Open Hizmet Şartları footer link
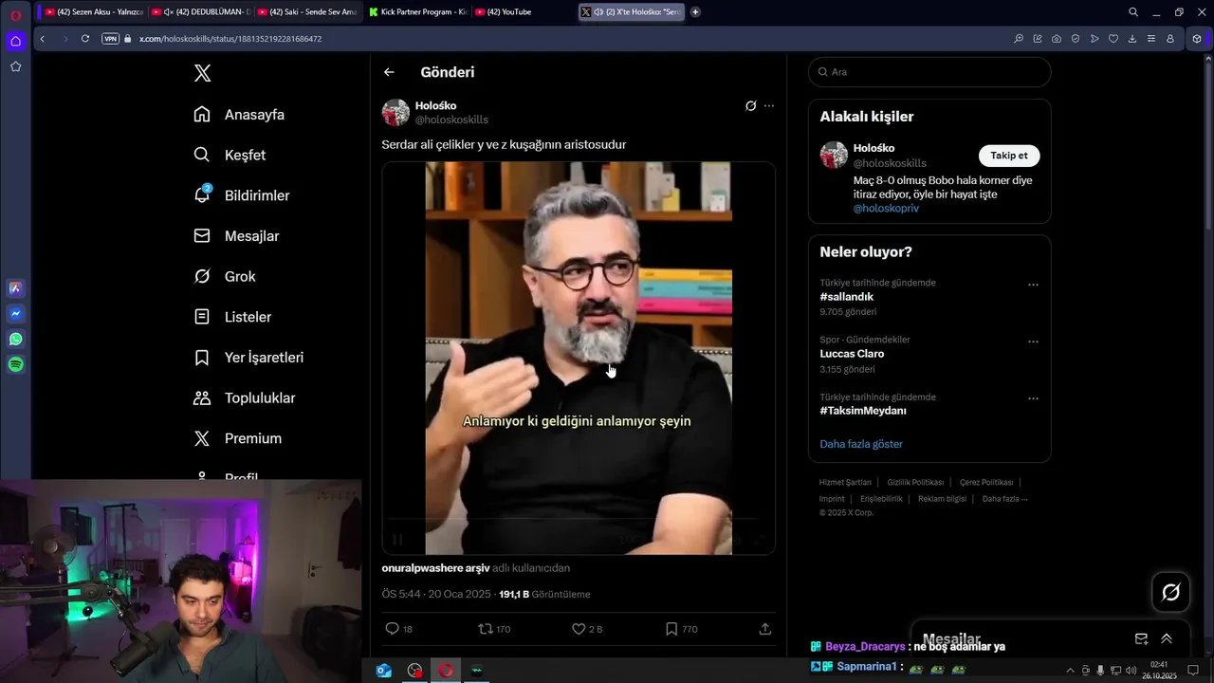1214x683 pixels. 845,483
